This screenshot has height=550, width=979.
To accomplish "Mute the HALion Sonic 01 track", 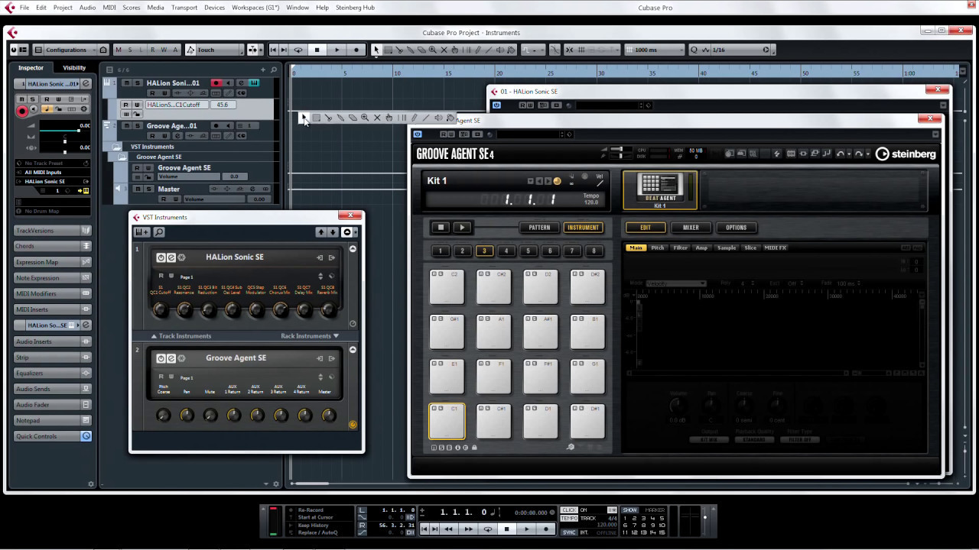I will 127,83.
